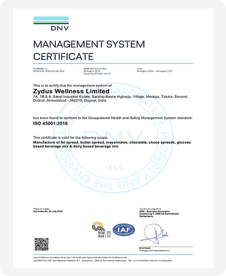Click the IAF accreditation badge
The image size is (226, 276).
point(124,230)
